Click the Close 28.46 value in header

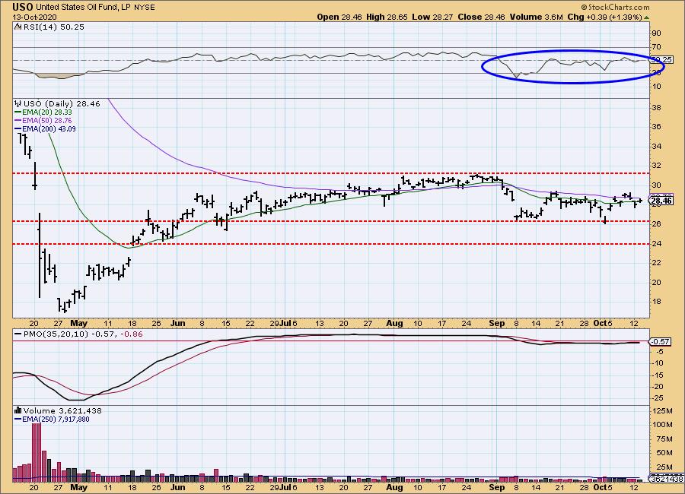pyautogui.click(x=481, y=17)
